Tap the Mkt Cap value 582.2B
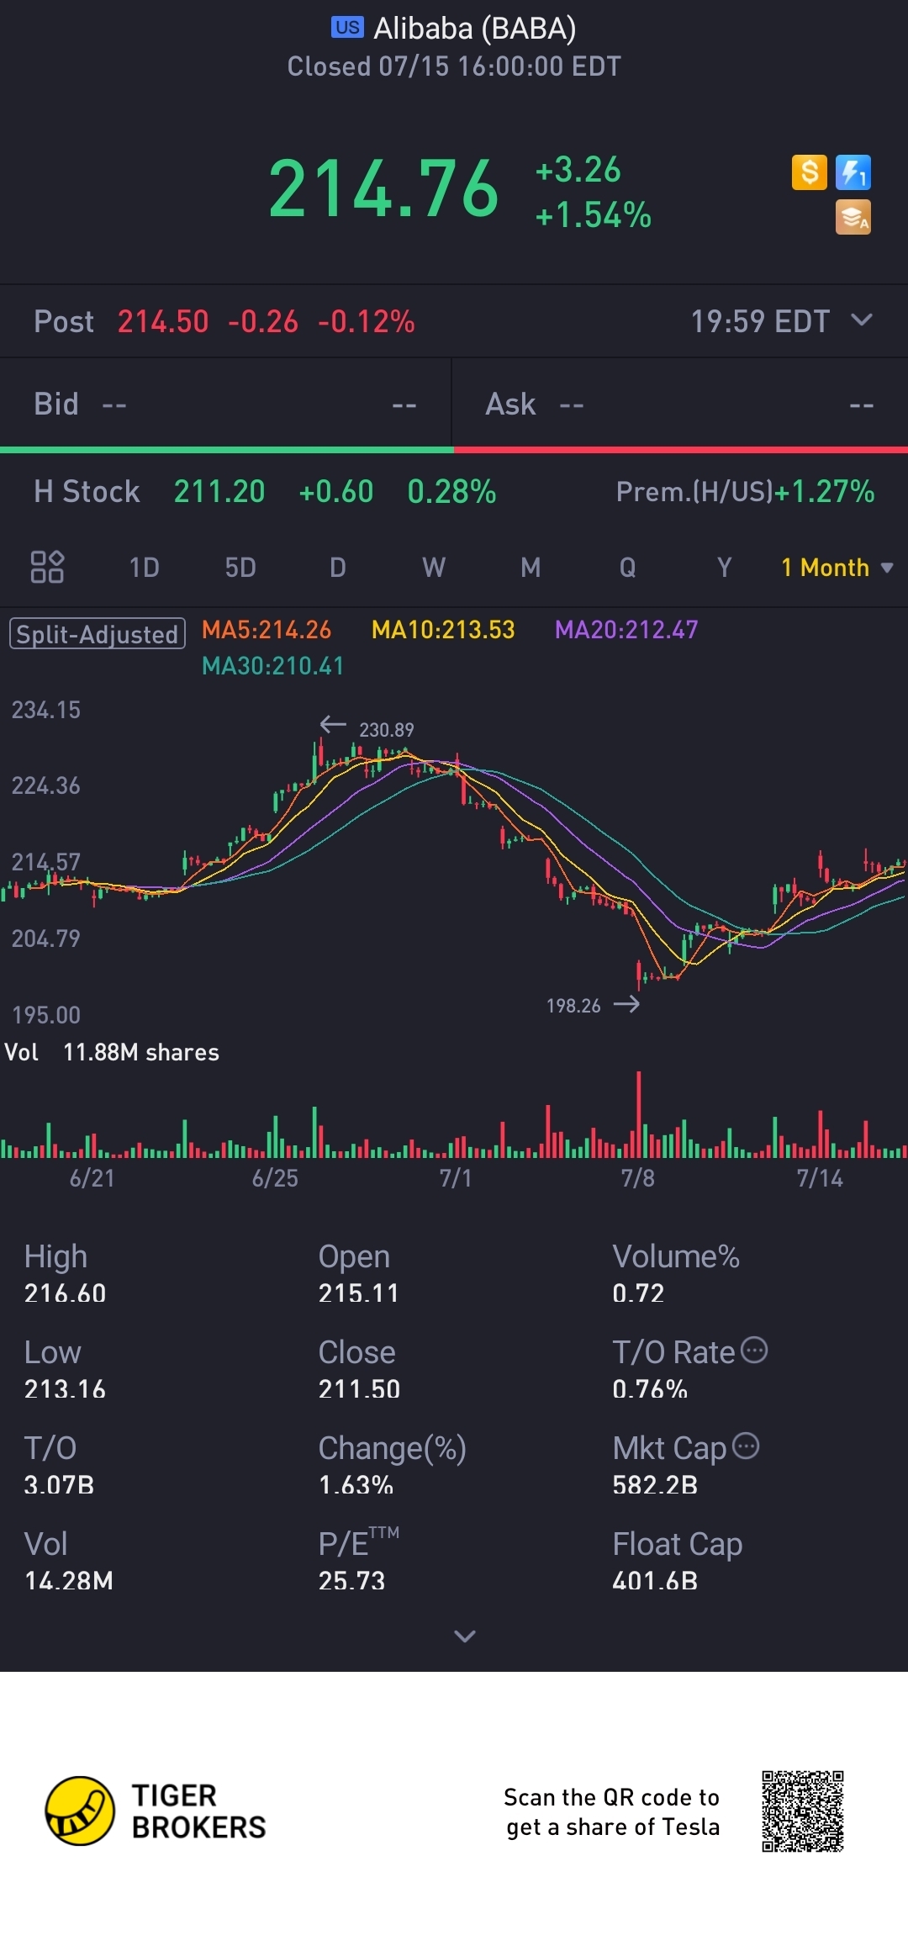 (655, 1484)
